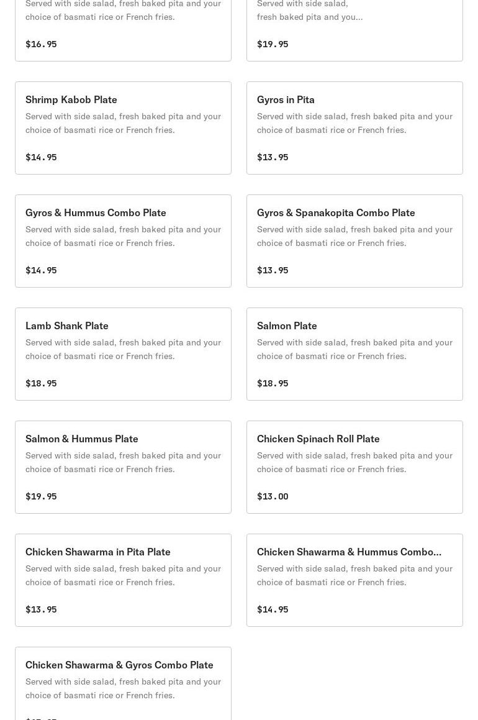Click the $18.95 price of Salmon Plate

(x=273, y=383)
